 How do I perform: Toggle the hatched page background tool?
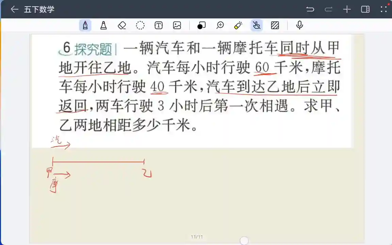275,25
